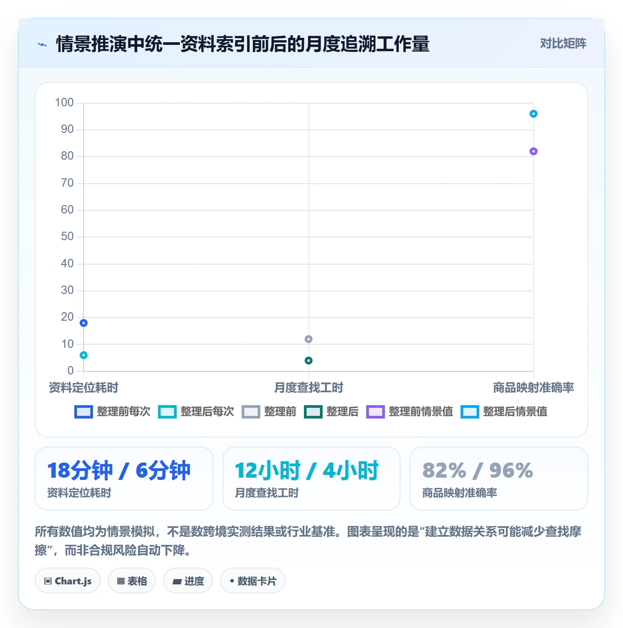Click the footnote text beginning 所有数值均为情景模拟

click(x=308, y=541)
